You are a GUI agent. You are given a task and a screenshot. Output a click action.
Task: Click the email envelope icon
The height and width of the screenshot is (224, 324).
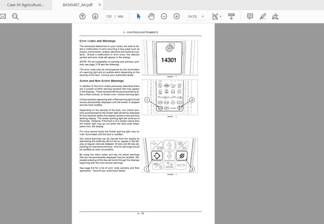point(3,17)
